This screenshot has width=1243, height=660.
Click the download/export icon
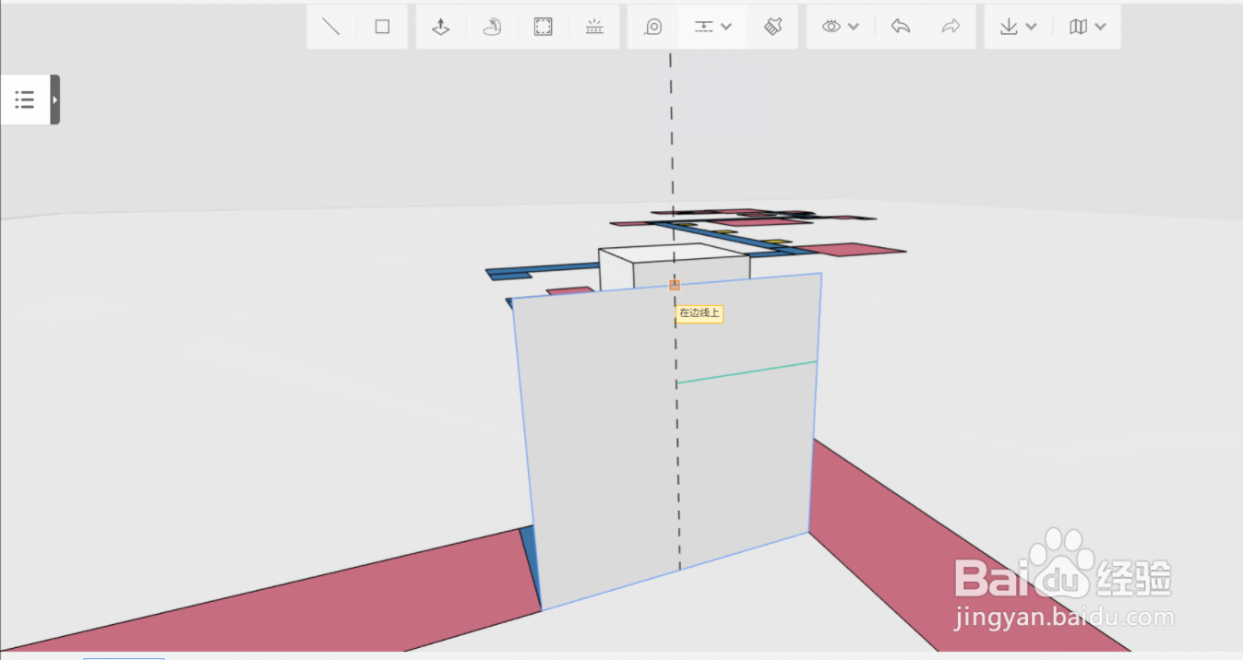pyautogui.click(x=1010, y=27)
